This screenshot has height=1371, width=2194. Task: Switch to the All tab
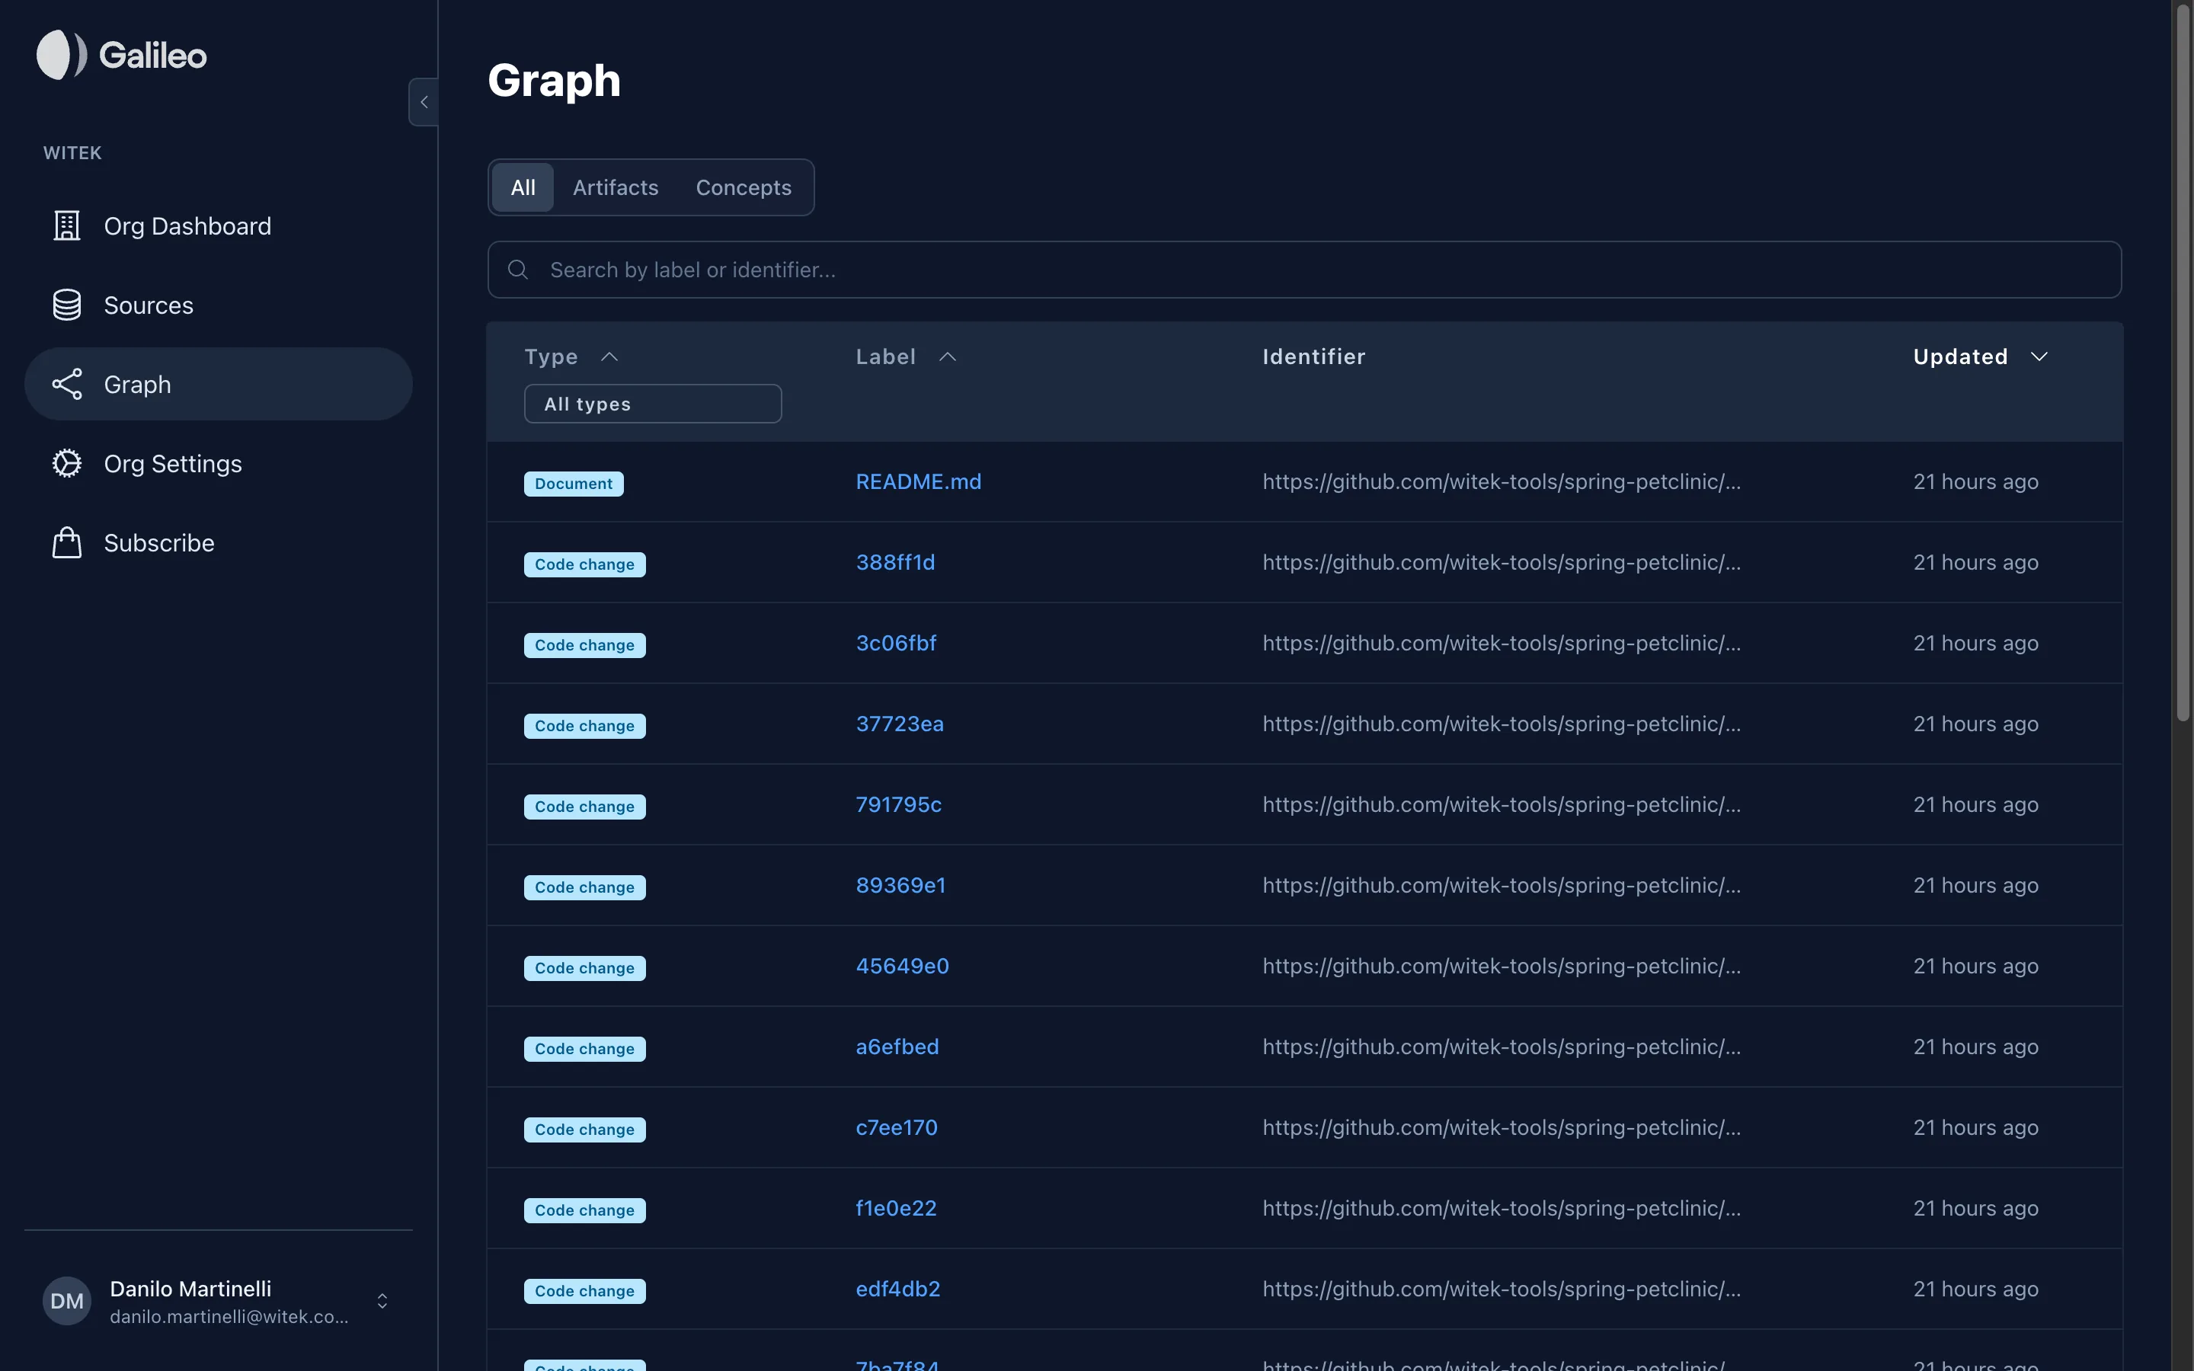[523, 187]
